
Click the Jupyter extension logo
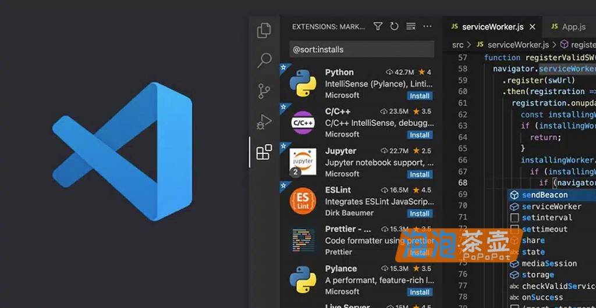click(303, 162)
